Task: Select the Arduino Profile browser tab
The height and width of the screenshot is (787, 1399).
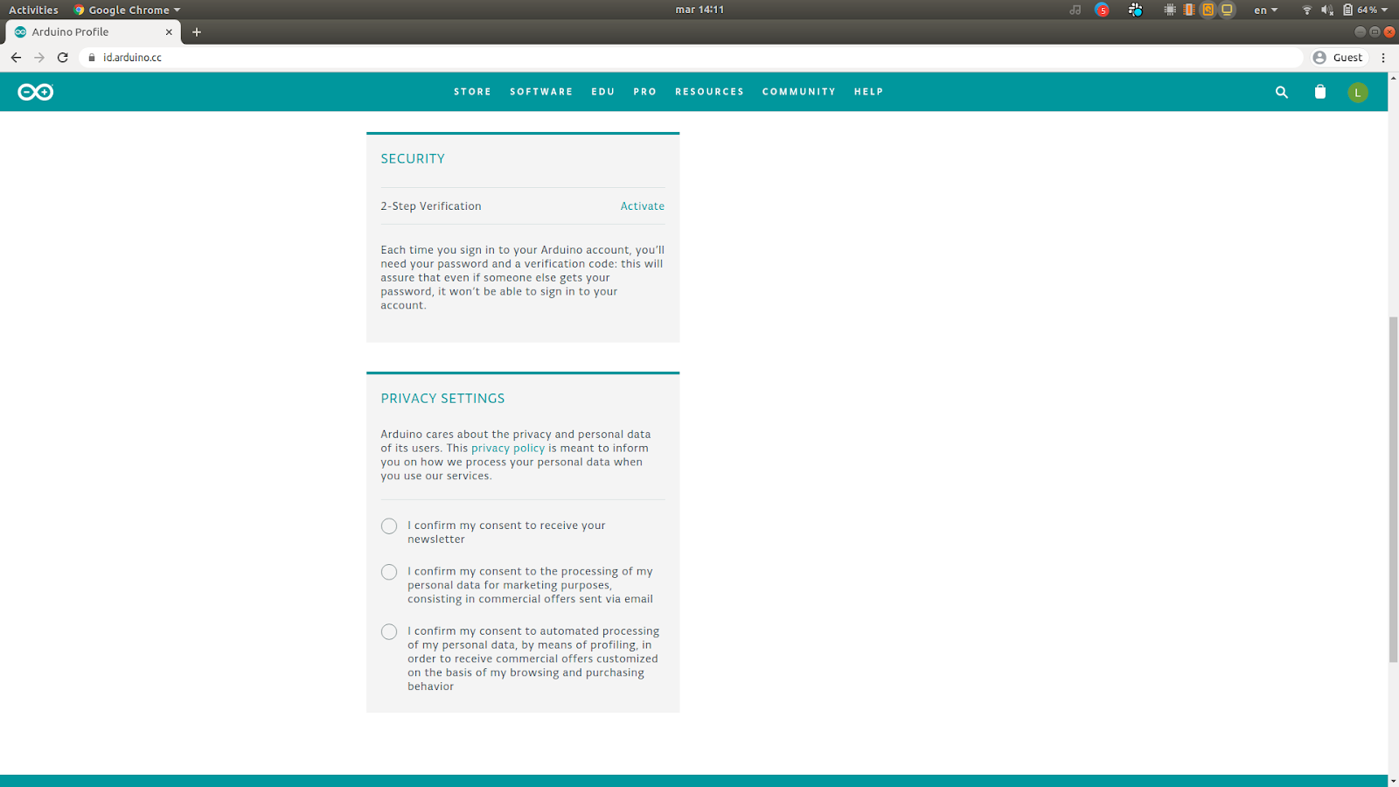Action: 93,31
